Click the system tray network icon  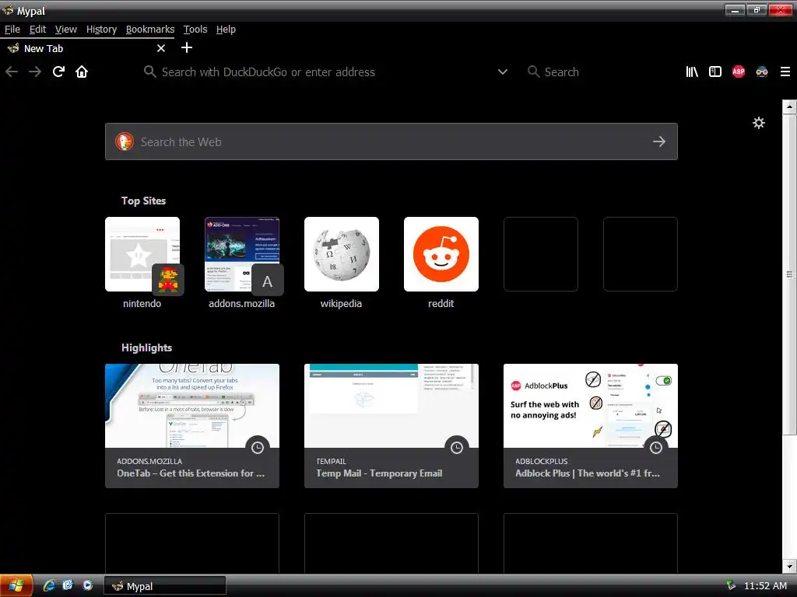[730, 585]
